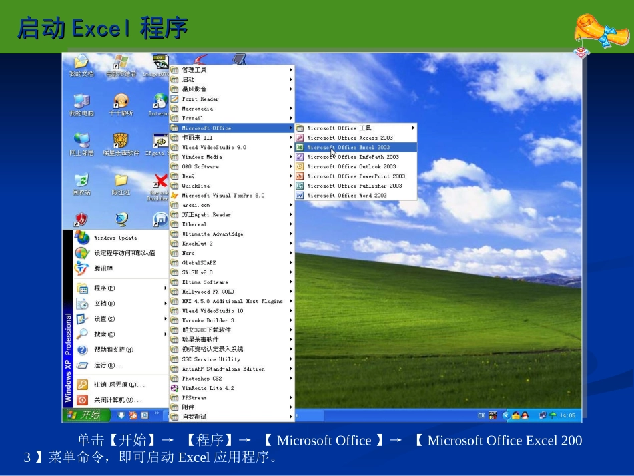The width and height of the screenshot is (634, 476).
Task: Click the Publisher icon in Office submenu
Action: coord(300,186)
